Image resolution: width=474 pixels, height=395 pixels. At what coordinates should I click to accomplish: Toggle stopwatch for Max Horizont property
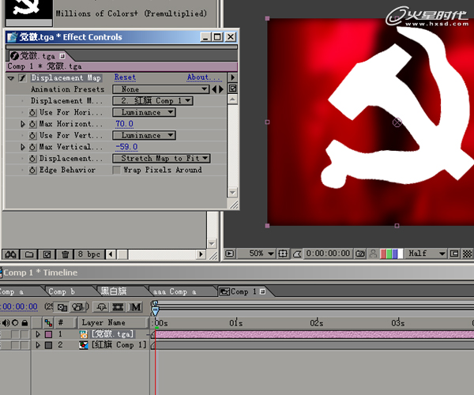pos(32,124)
